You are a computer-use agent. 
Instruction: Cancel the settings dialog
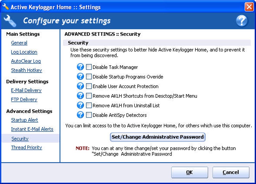pyautogui.click(x=231, y=172)
